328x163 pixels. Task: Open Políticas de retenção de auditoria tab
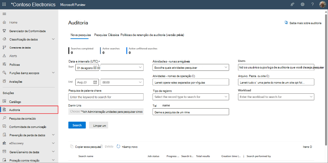(x=152, y=35)
